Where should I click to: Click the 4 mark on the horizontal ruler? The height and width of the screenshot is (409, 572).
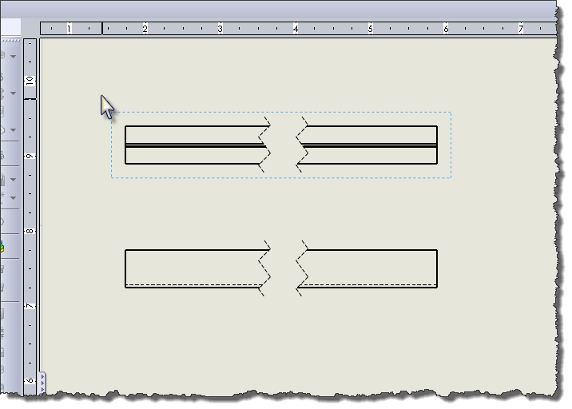[295, 29]
